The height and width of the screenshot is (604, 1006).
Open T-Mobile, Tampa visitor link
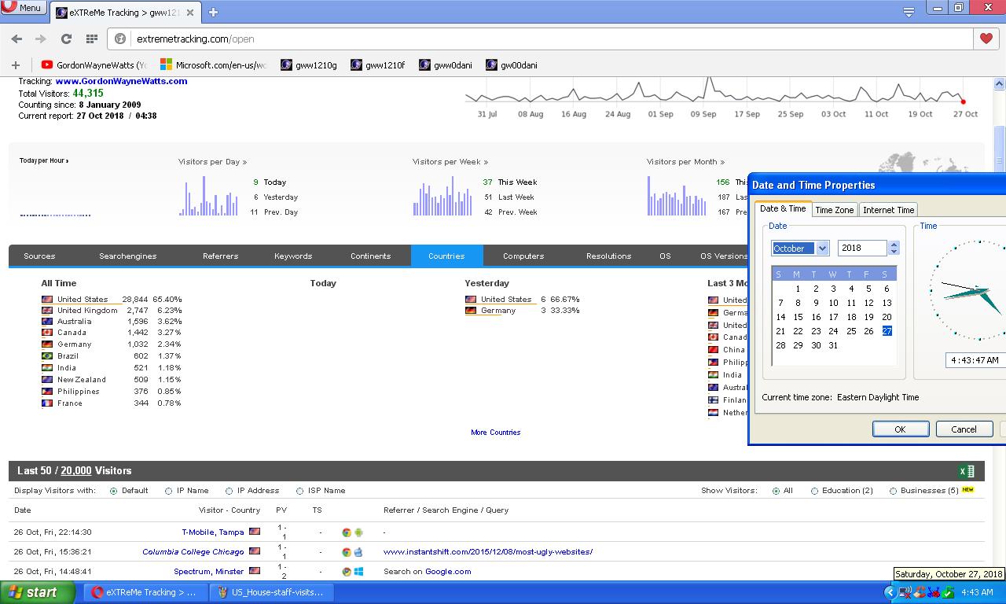pos(213,532)
